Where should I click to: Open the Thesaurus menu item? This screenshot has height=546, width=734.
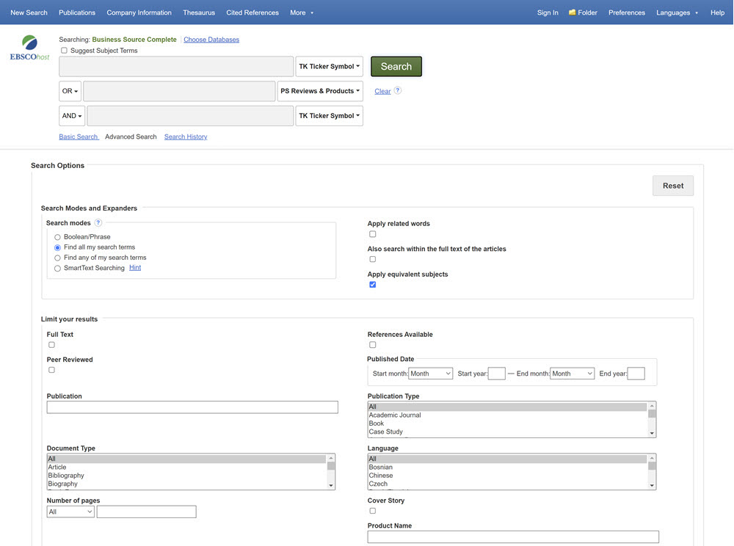coord(199,12)
